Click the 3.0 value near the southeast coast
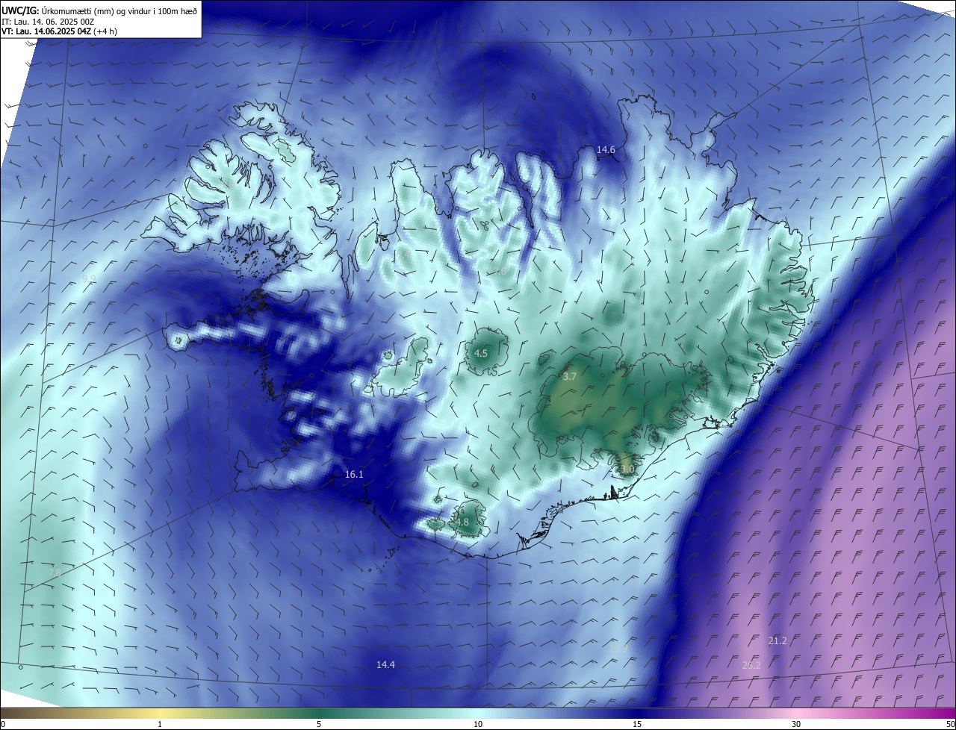 coord(627,469)
